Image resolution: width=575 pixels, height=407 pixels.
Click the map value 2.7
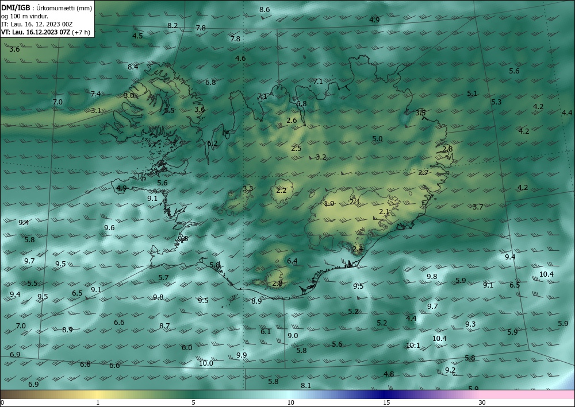tap(423, 172)
